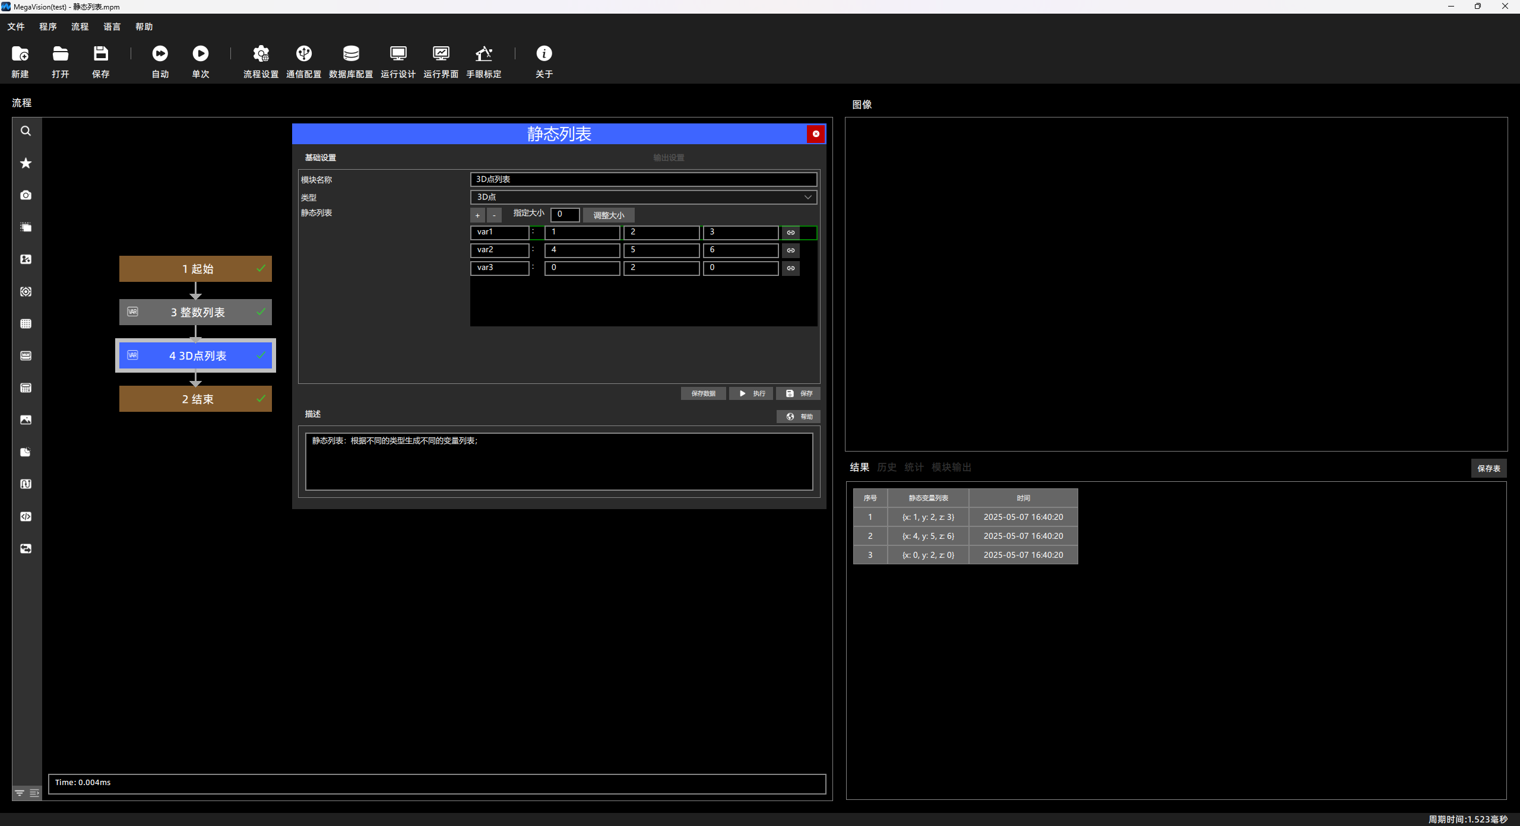Viewport: 1520px width, 826px height.
Task: Open the 流程 menu
Action: tap(80, 27)
